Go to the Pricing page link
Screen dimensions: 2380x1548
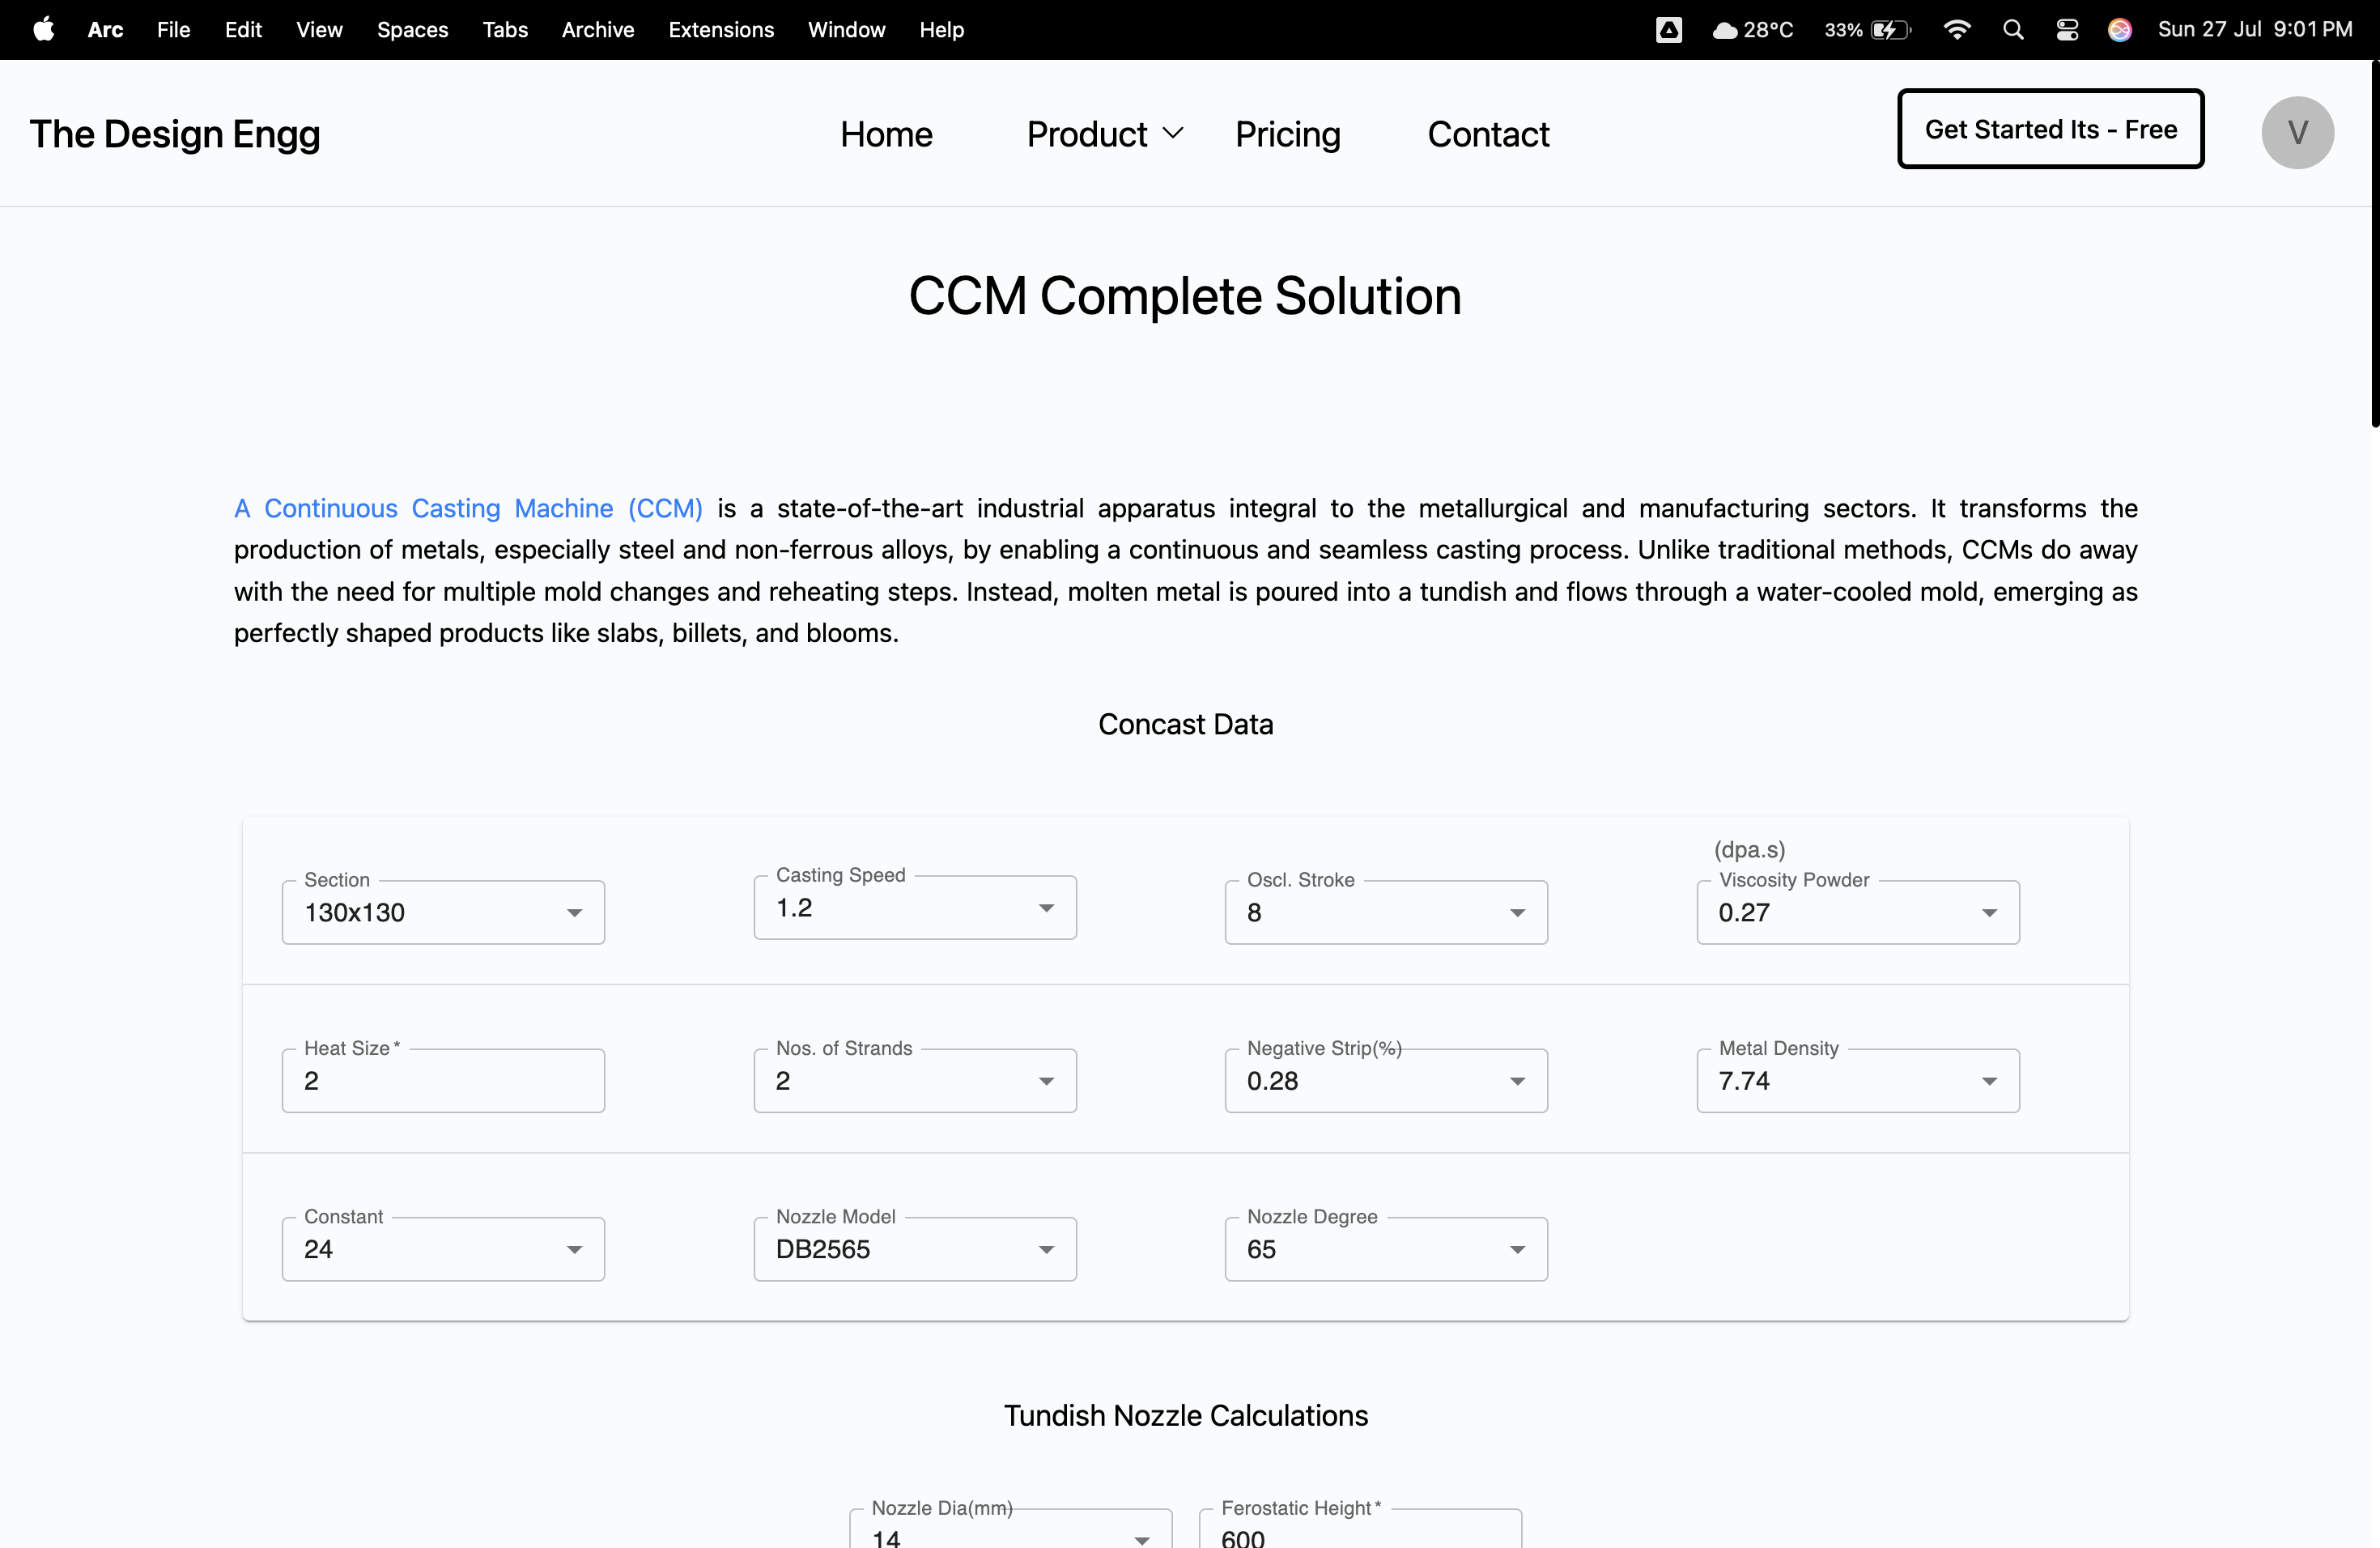(x=1287, y=134)
